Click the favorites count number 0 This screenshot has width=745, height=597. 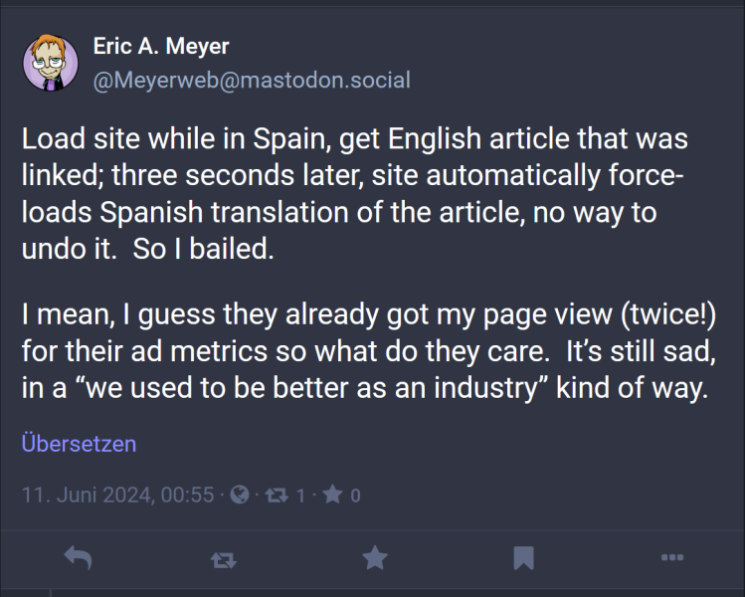click(355, 495)
